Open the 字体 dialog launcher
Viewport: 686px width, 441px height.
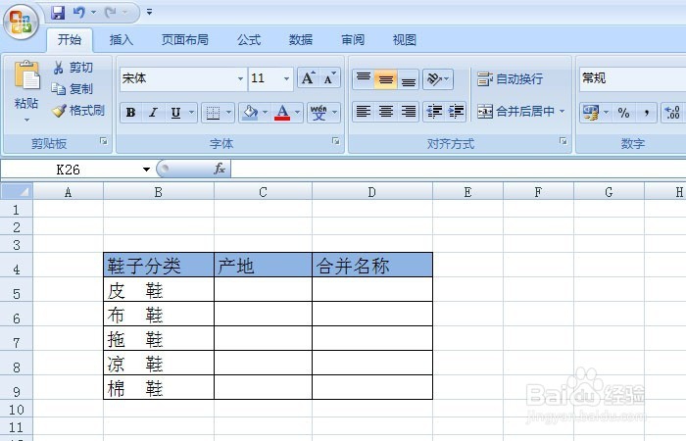click(335, 141)
